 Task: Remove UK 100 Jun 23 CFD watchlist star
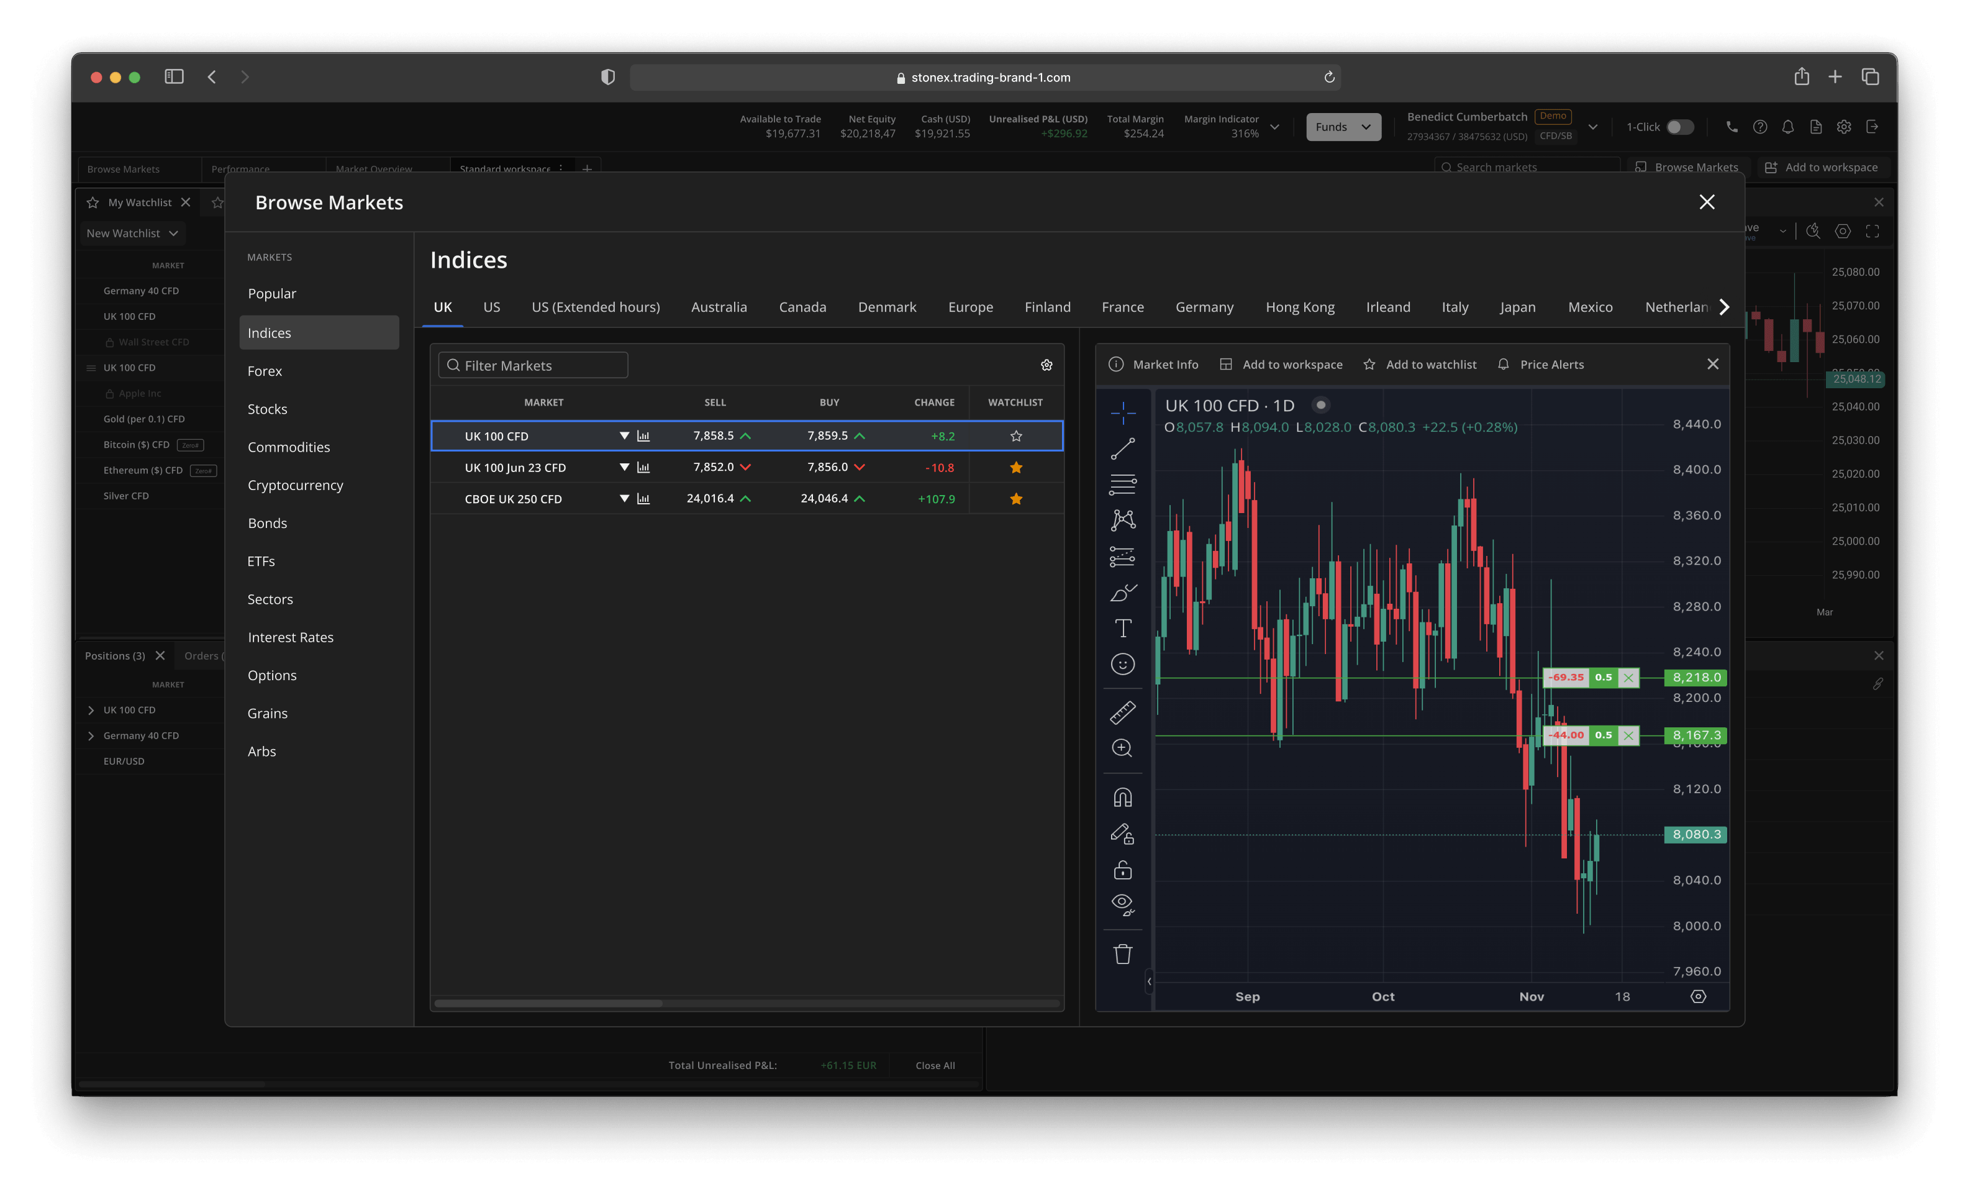[1015, 467]
